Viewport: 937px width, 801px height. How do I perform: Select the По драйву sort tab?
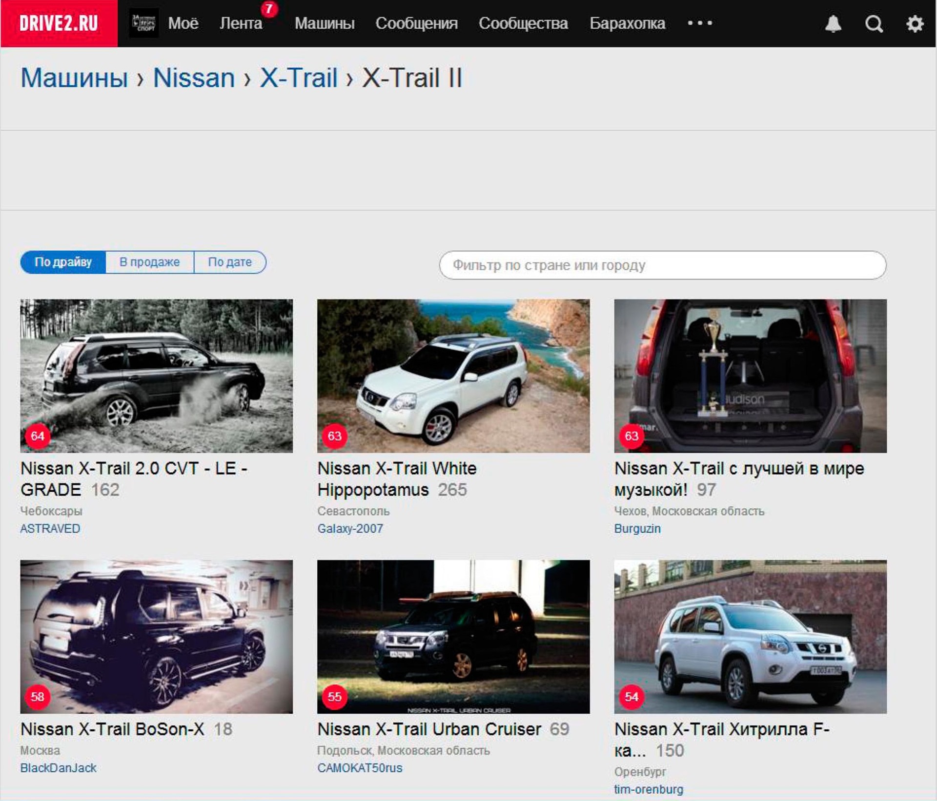tap(63, 262)
